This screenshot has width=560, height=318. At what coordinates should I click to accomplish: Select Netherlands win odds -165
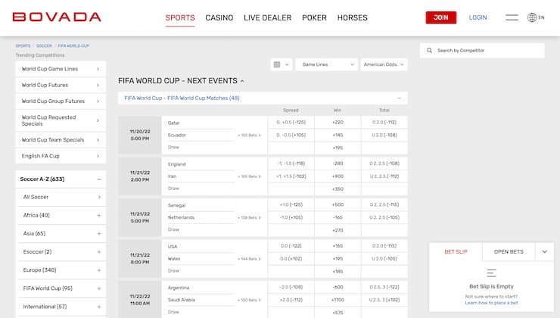(338, 217)
